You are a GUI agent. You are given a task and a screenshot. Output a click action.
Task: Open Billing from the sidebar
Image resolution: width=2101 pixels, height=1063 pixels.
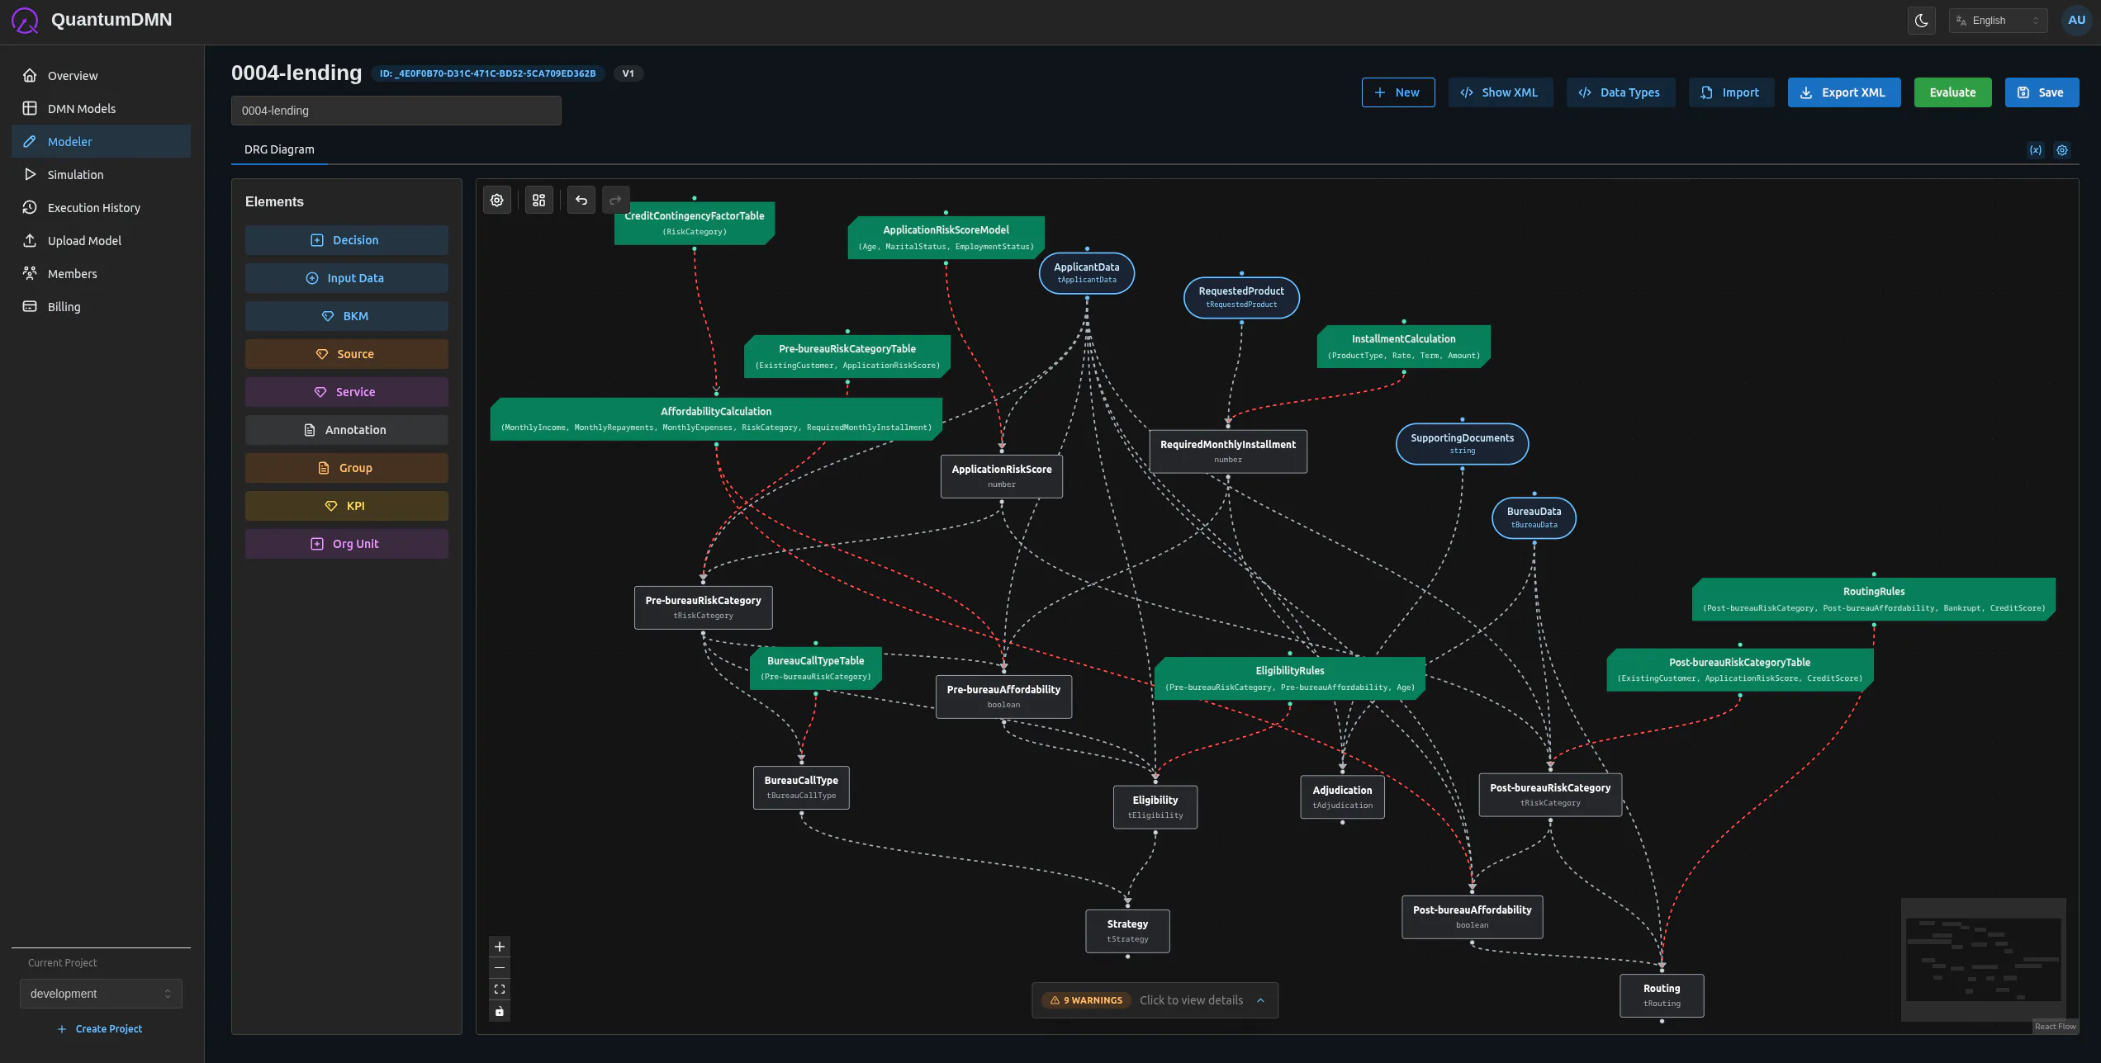click(101, 306)
